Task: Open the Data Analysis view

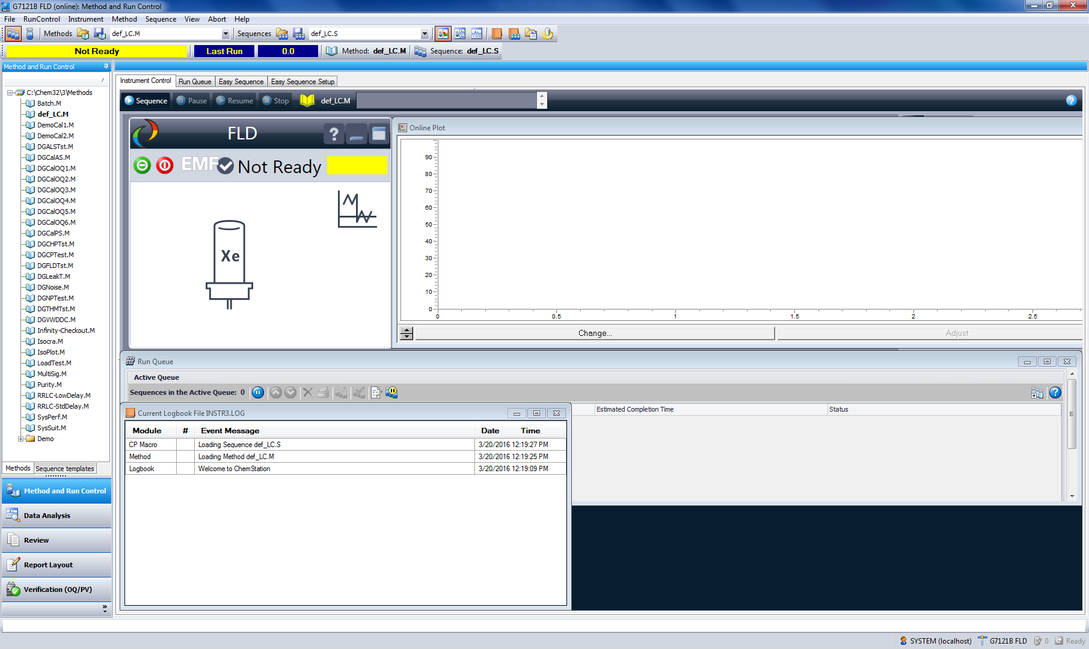Action: (13, 515)
